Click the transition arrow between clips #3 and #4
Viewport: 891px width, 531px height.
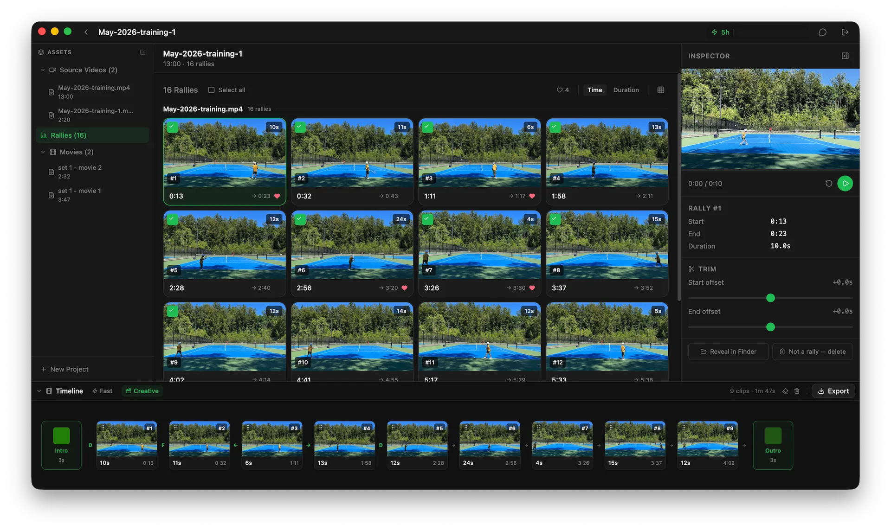(x=308, y=445)
